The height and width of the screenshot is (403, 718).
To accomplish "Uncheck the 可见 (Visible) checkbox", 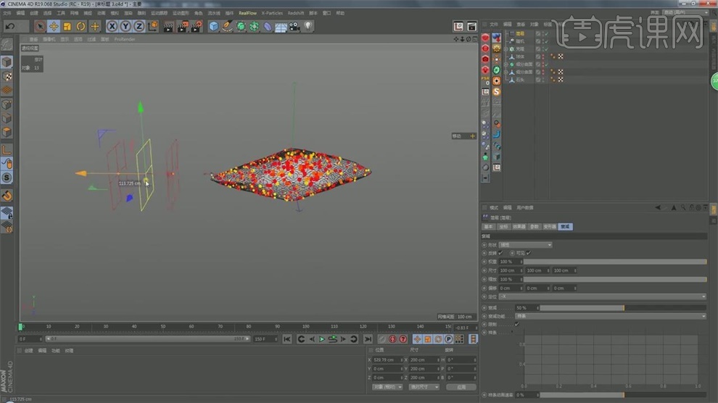I will (529, 253).
